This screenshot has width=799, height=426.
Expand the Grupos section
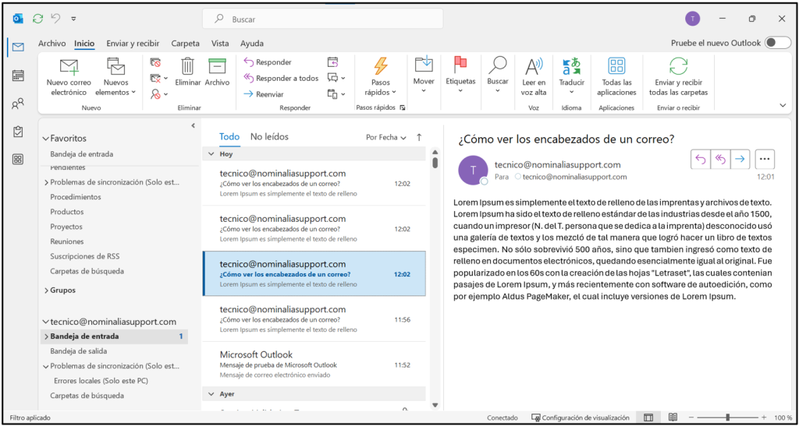tap(45, 290)
